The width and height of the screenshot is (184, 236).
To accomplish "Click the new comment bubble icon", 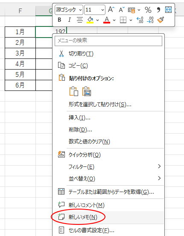I will point(61,205).
